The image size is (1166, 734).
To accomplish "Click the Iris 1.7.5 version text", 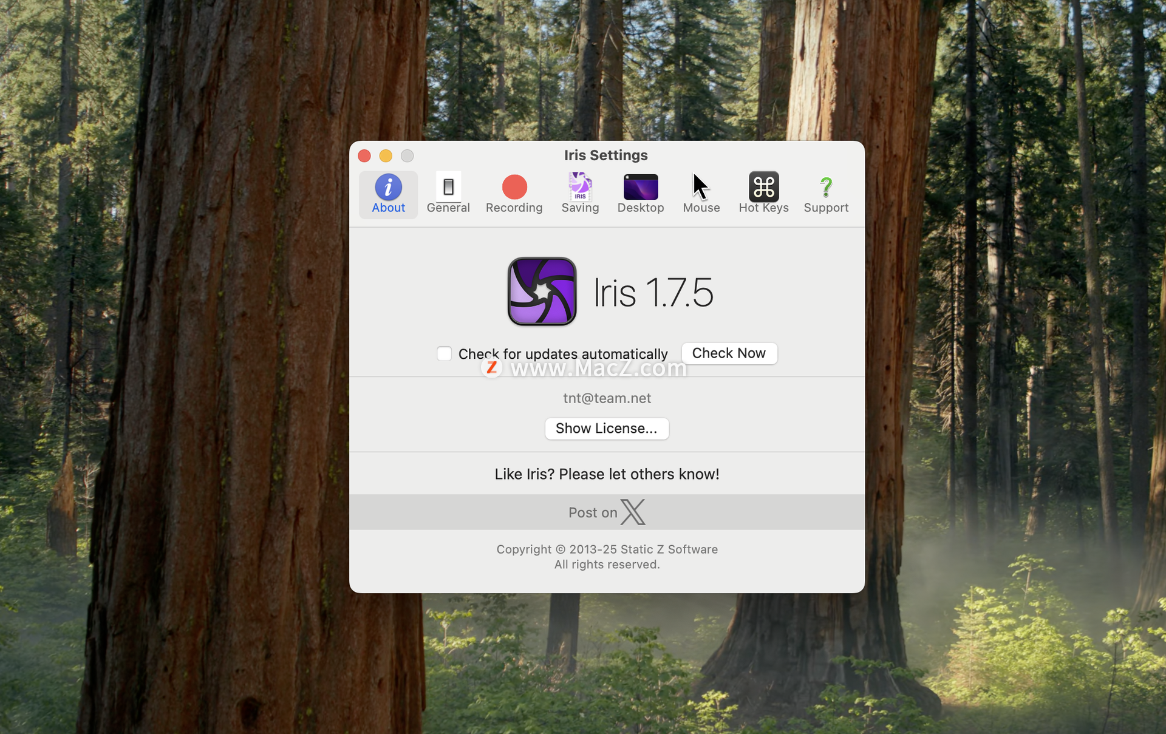I will [x=653, y=293].
